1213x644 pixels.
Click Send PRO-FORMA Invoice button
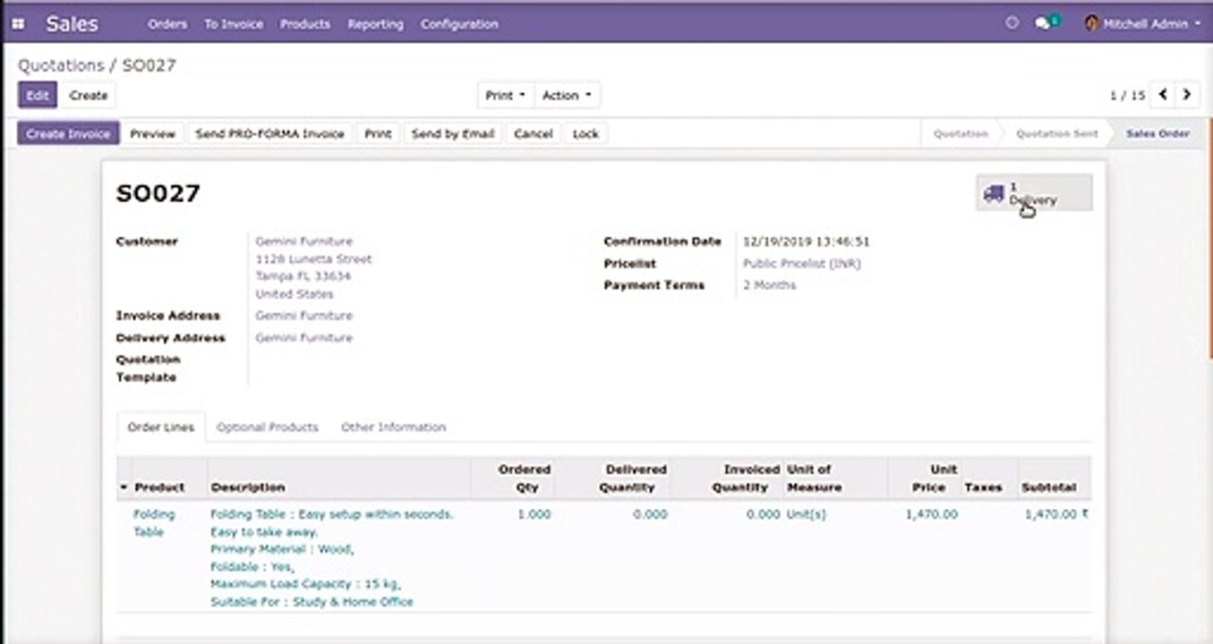click(269, 133)
